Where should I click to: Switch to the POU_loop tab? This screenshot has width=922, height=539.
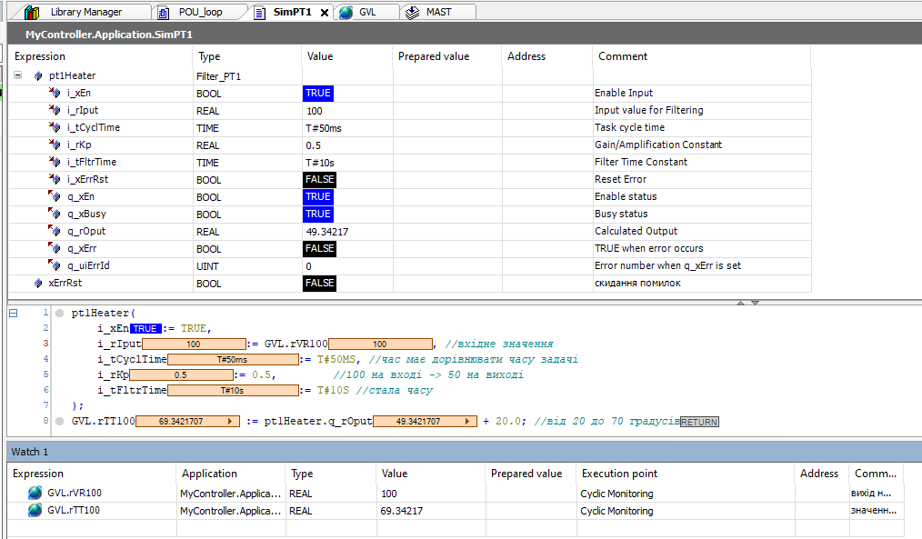(x=200, y=12)
